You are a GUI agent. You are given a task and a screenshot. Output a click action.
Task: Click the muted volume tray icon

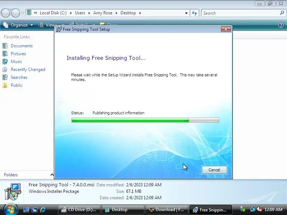pyautogui.click(x=259, y=210)
